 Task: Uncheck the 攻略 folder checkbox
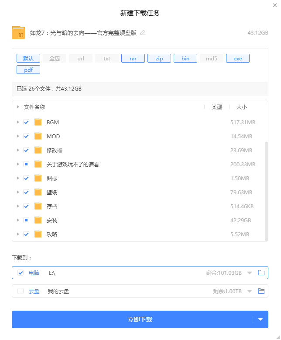[x=26, y=234]
